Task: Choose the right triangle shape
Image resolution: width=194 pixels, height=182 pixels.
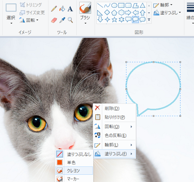Action: point(100,13)
